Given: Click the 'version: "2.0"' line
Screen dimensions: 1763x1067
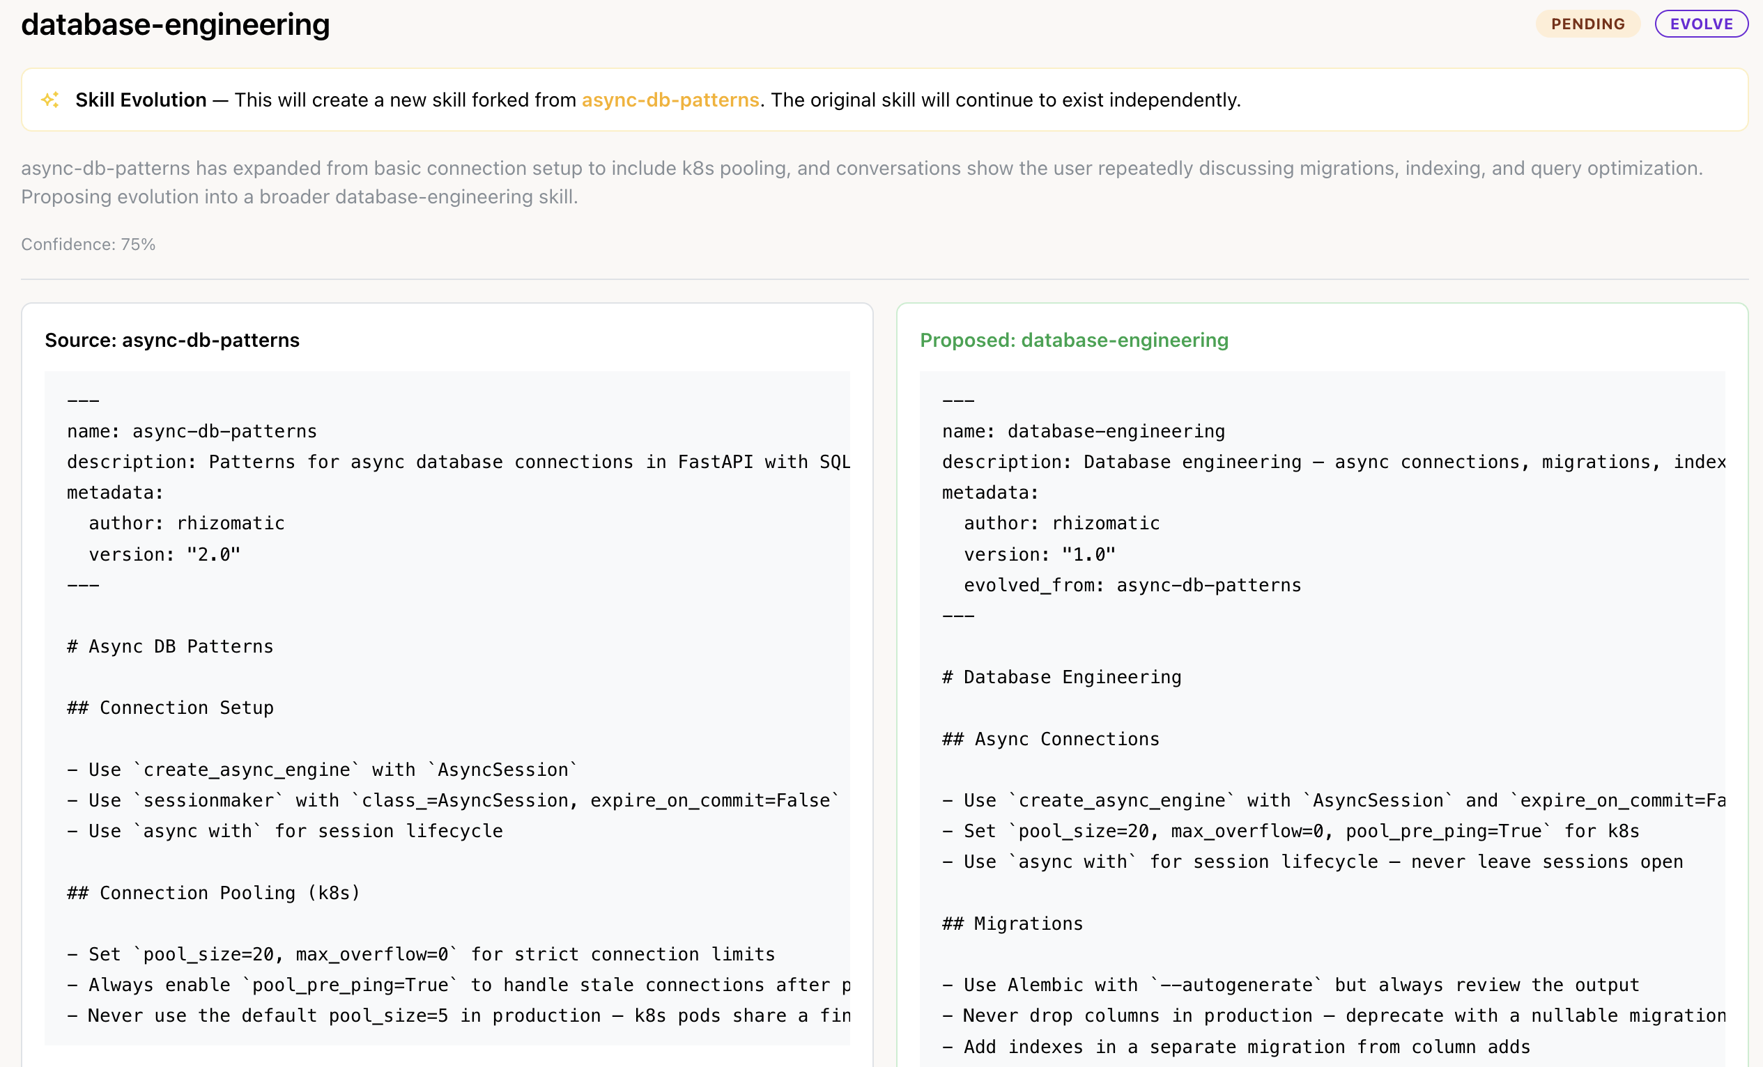Looking at the screenshot, I should [164, 554].
